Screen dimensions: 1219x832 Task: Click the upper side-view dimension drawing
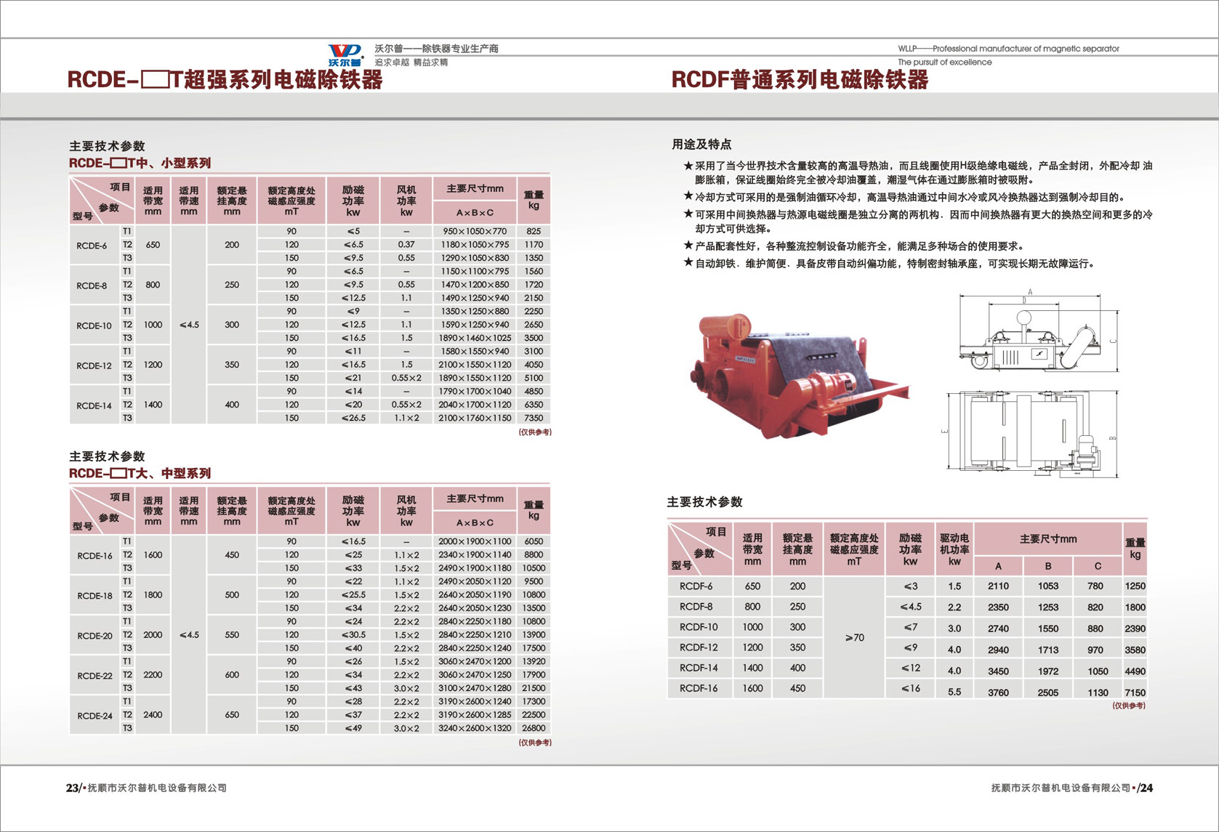point(1038,331)
